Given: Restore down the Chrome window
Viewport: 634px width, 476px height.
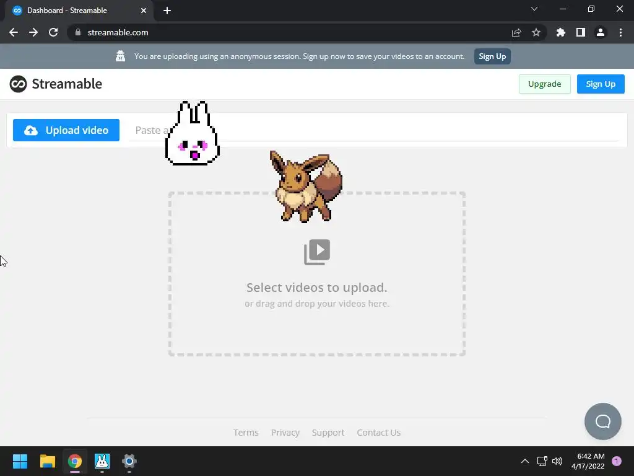Looking at the screenshot, I should (591, 9).
